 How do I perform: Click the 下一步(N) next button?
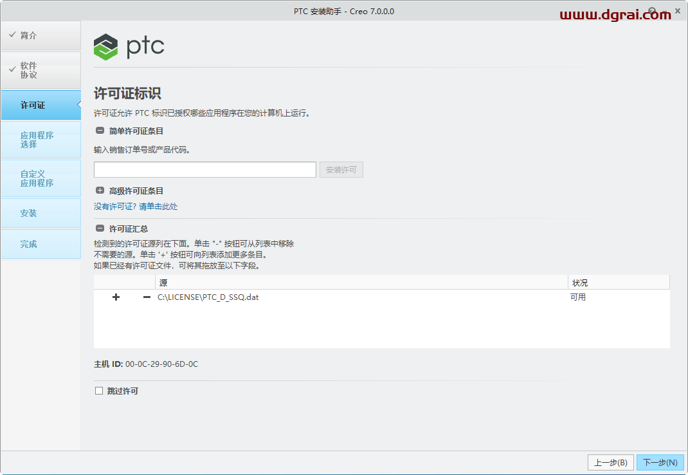pos(660,462)
